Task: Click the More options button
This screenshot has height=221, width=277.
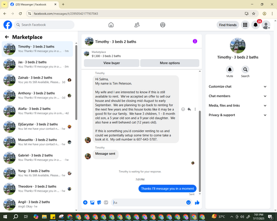Action: (x=170, y=63)
